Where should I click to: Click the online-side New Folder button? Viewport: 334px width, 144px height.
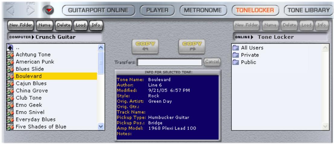tap(247, 25)
